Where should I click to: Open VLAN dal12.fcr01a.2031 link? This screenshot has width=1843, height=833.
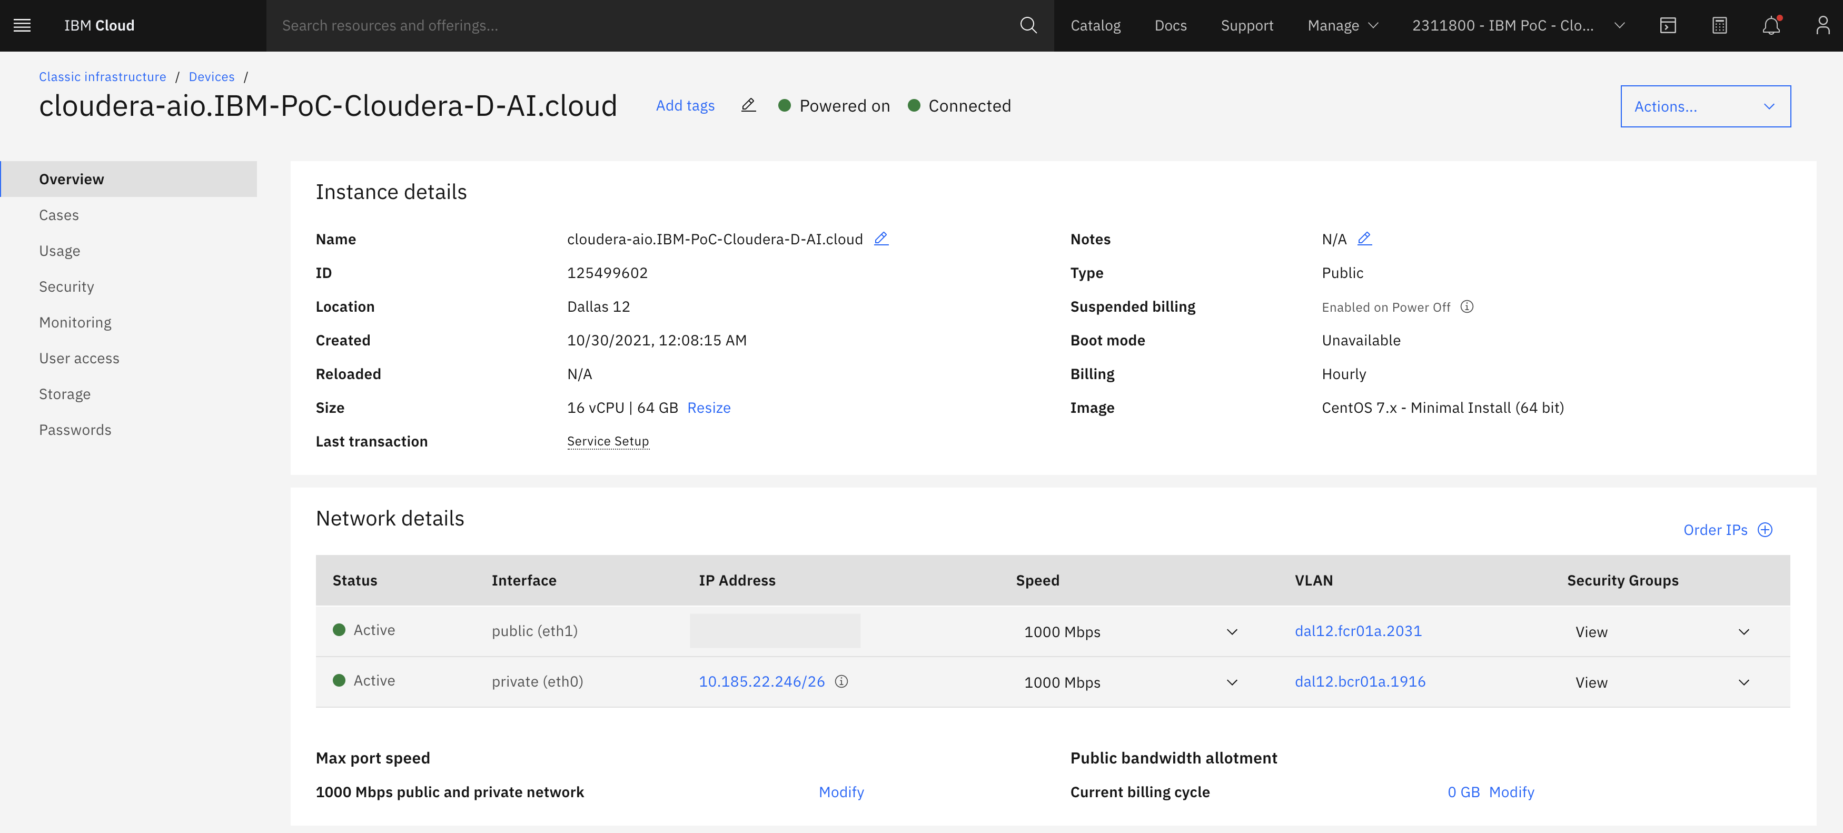(1358, 631)
